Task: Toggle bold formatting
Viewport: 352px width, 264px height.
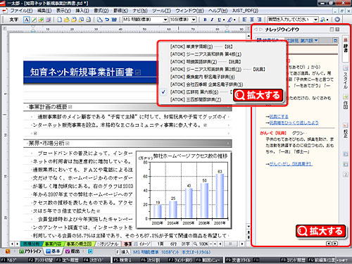Action: [205, 20]
